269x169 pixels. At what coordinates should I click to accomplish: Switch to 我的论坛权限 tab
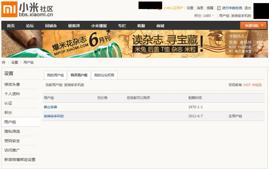pos(104,75)
